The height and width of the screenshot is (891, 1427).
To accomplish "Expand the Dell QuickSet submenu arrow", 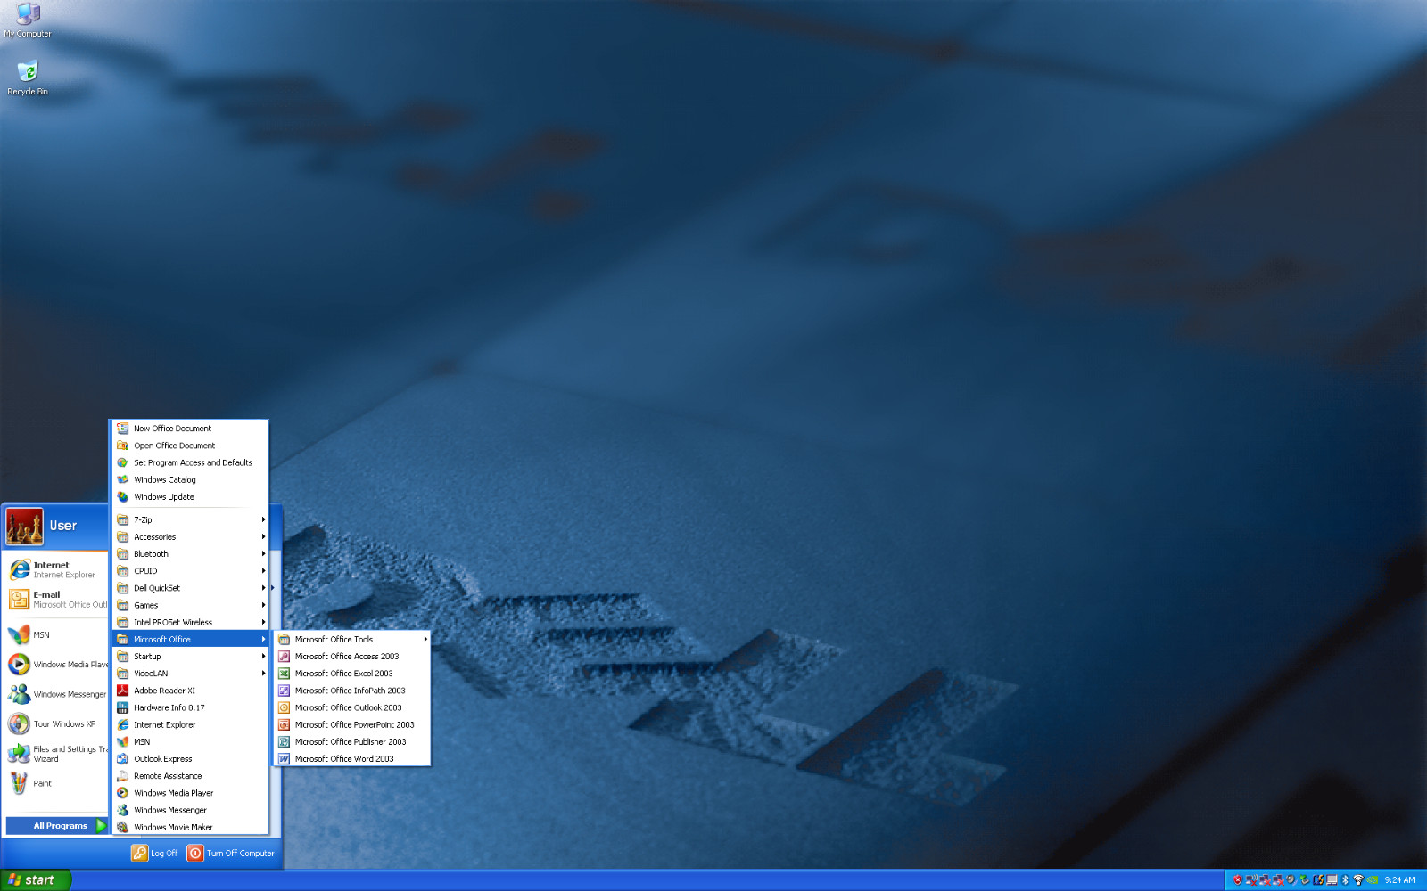I will point(263,588).
